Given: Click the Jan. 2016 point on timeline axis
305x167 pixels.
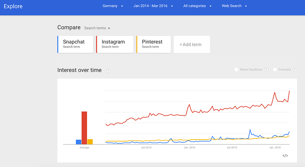Looking at the screenshot, I should coord(275,147).
